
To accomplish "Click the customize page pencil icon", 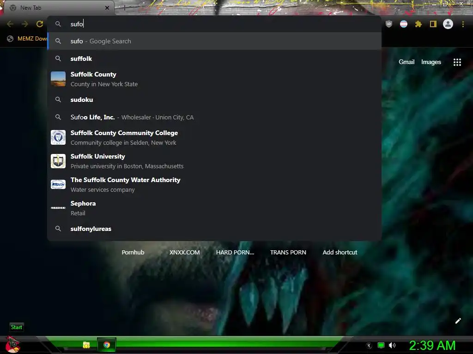I will (458, 321).
